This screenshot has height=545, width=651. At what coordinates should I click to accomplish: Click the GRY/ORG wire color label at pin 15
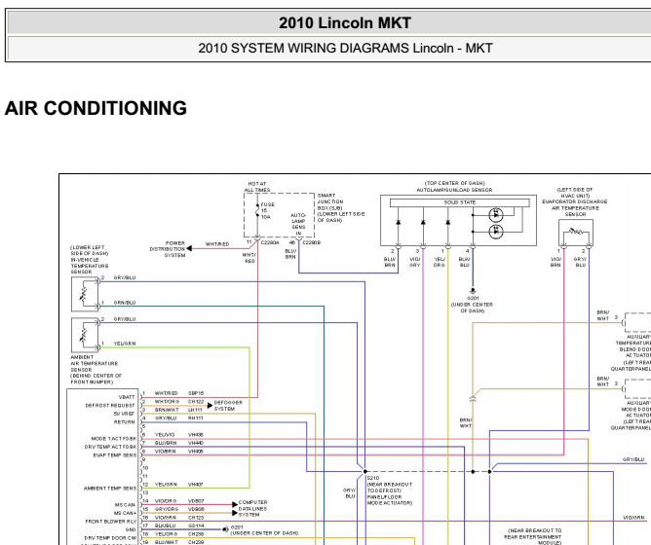tap(166, 509)
